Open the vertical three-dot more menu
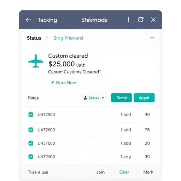 (x=128, y=20)
